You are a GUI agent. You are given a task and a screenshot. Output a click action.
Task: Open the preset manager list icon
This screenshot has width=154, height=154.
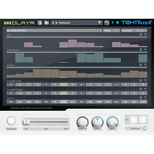(x=40, y=23)
